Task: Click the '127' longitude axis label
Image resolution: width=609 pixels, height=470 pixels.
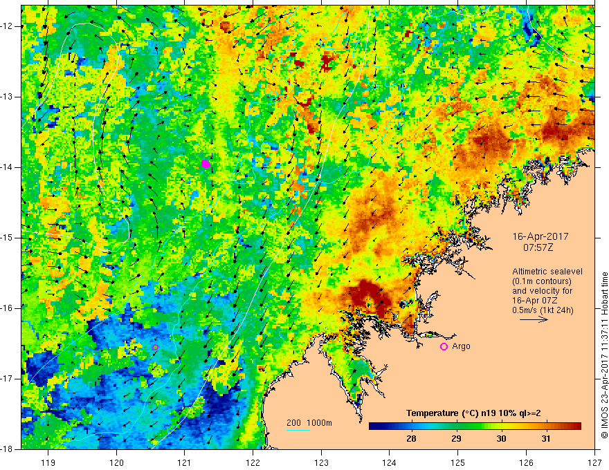Action: [594, 462]
